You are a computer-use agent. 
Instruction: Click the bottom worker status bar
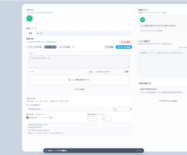point(93,151)
